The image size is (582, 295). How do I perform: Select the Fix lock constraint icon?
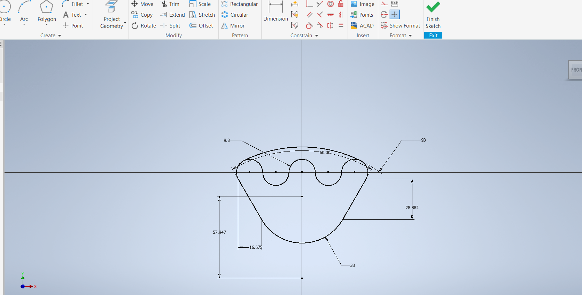tap(341, 4)
